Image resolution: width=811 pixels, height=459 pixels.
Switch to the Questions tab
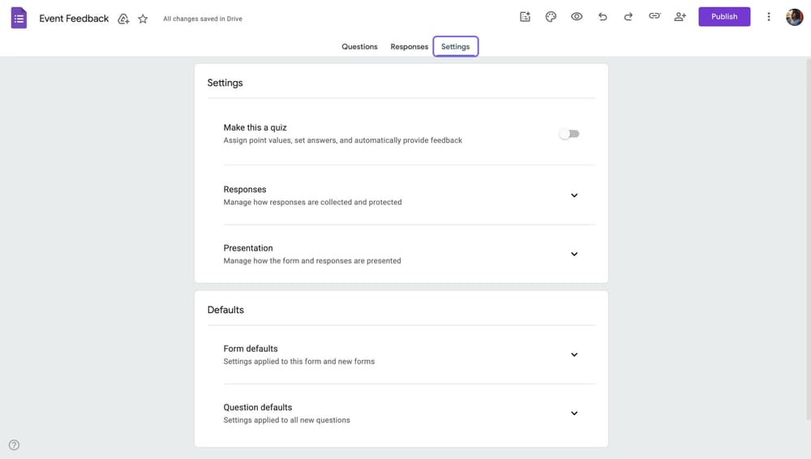[x=359, y=46]
